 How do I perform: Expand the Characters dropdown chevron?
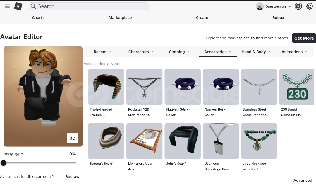click(152, 51)
